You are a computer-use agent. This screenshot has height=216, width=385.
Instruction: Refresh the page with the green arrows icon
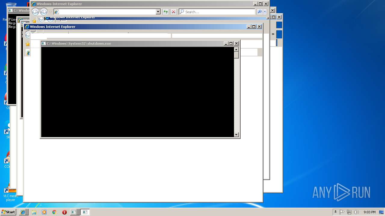165,12
